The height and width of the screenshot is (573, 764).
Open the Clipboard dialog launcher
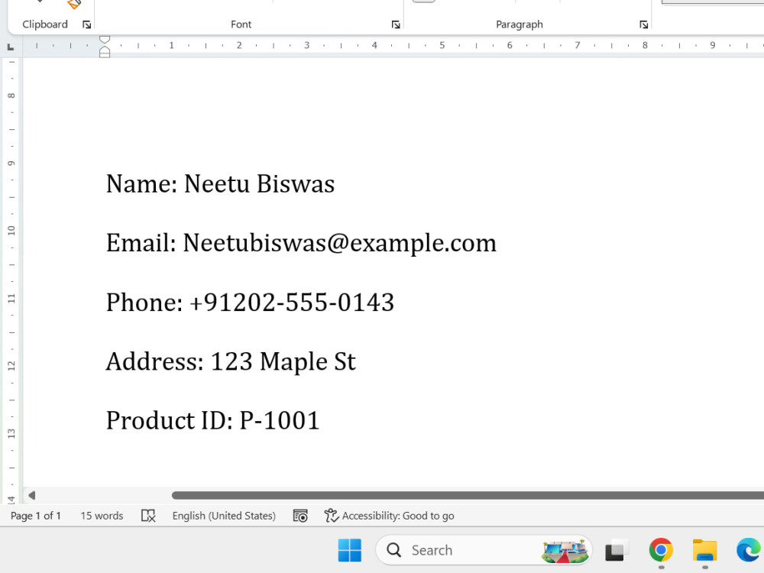[87, 25]
